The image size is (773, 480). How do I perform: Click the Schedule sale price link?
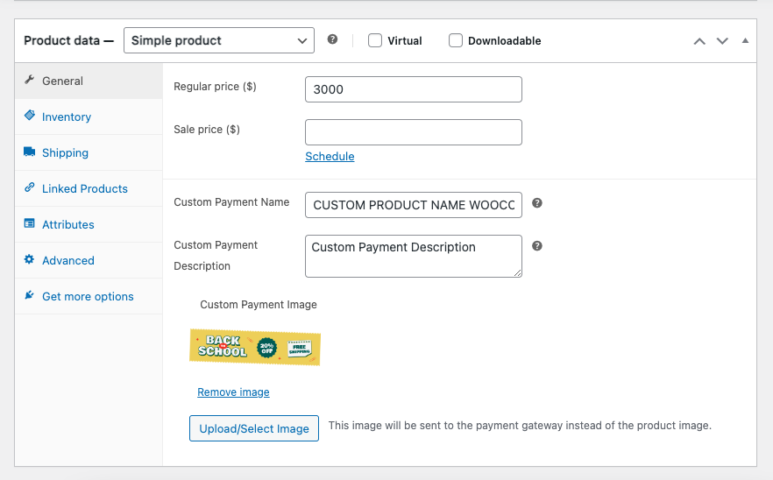[x=330, y=157]
